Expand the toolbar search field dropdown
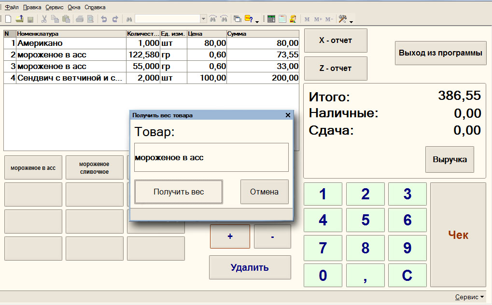 (x=203, y=19)
